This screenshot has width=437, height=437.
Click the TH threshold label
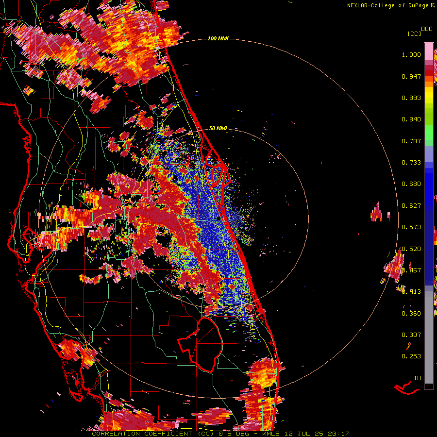[417, 378]
